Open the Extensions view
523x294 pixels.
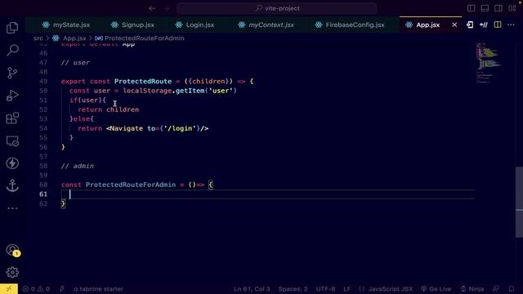pyautogui.click(x=12, y=118)
